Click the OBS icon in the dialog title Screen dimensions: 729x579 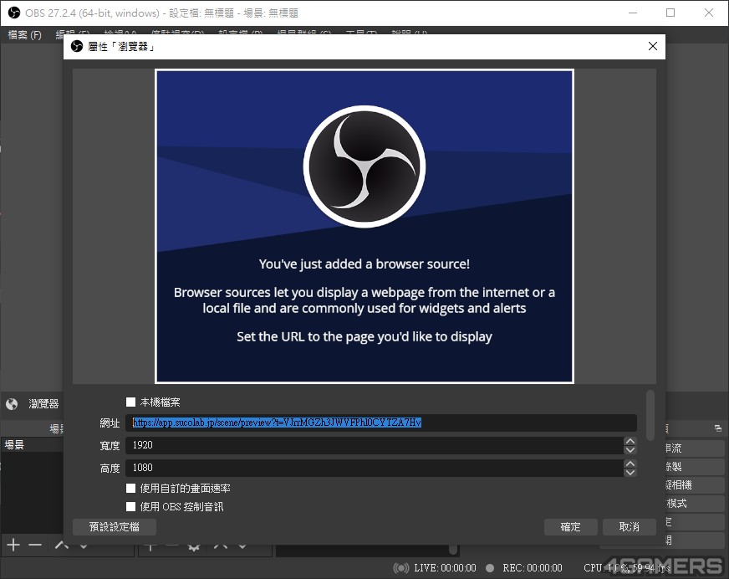point(77,46)
